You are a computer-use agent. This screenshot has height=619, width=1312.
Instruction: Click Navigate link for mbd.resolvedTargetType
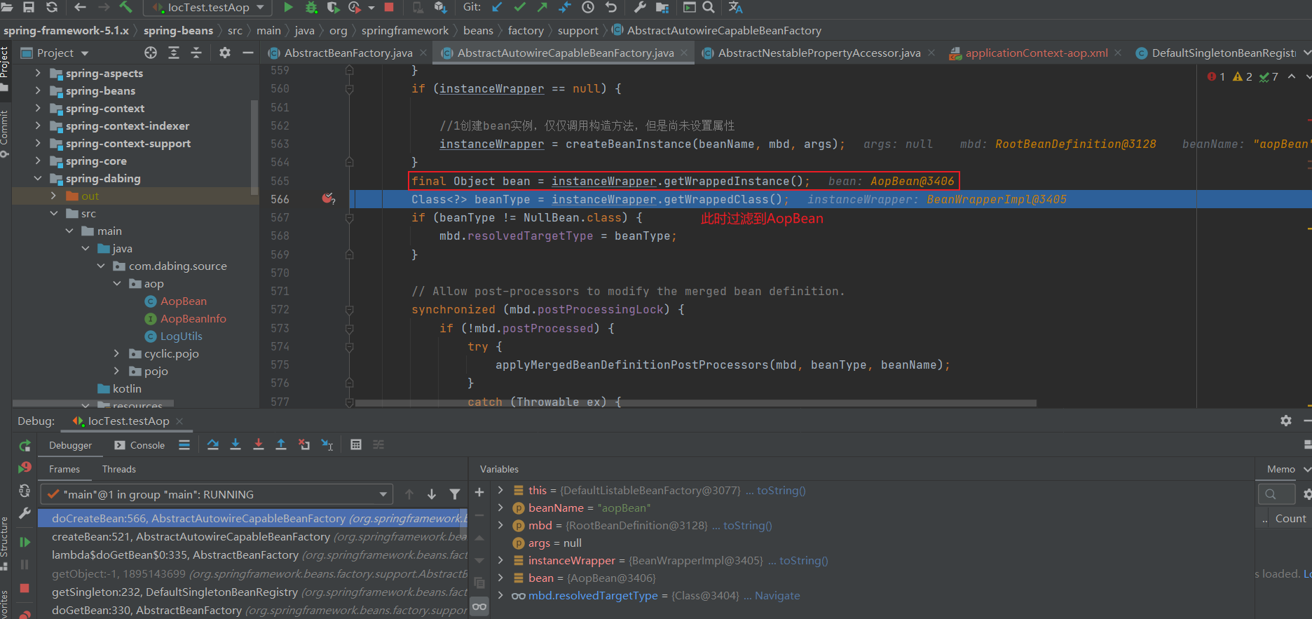coord(777,595)
